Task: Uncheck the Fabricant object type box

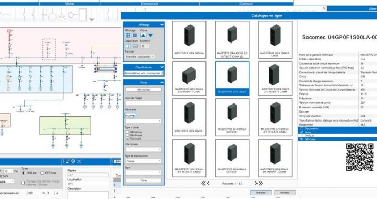Action: (x=127, y=139)
